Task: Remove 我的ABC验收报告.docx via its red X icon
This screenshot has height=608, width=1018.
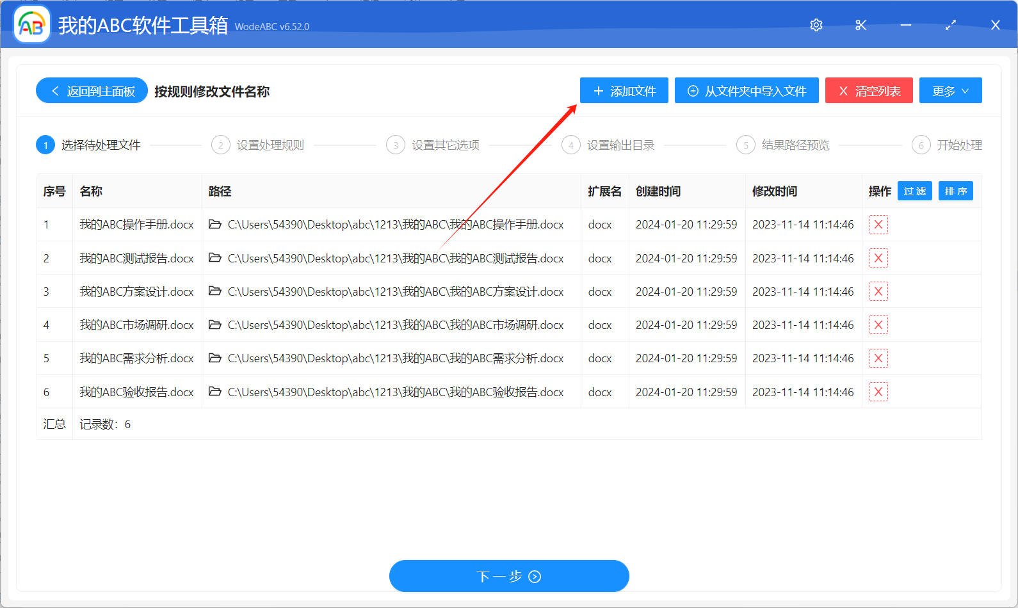Action: tap(878, 392)
